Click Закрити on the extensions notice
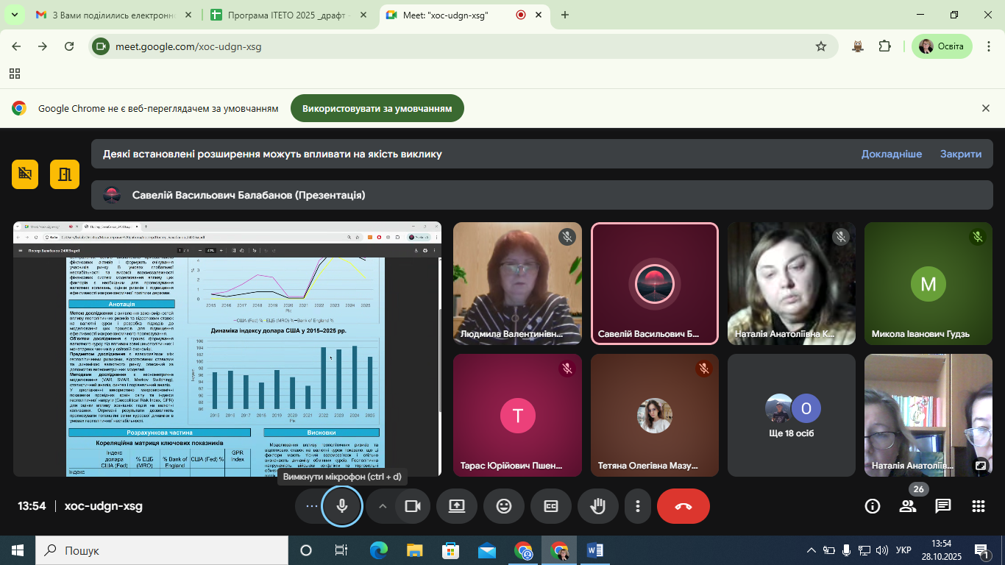The height and width of the screenshot is (565, 1005). [961, 154]
